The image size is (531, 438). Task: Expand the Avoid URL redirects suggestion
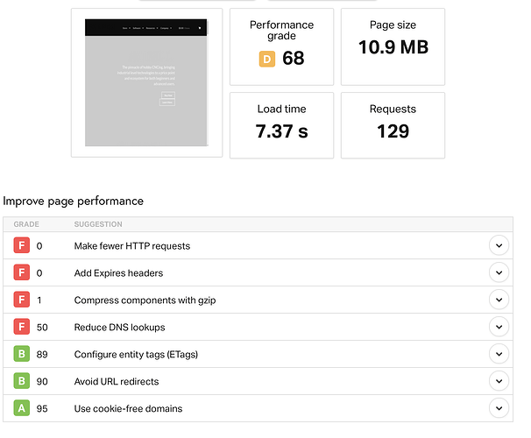point(499,381)
